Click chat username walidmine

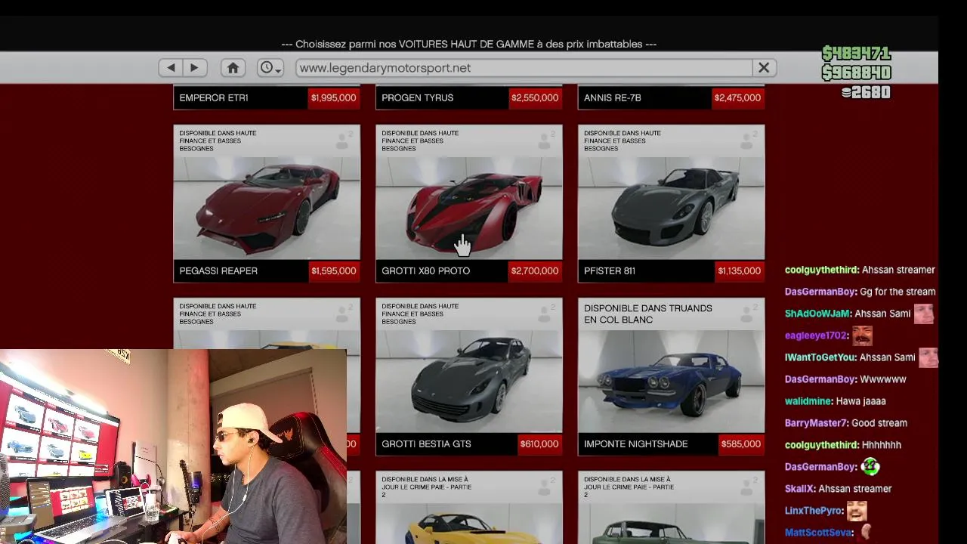(808, 401)
